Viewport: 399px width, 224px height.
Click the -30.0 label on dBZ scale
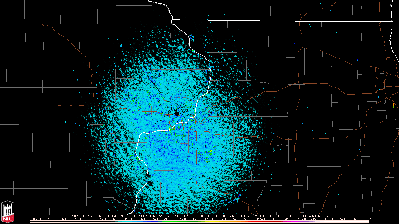pyautogui.click(x=35, y=219)
